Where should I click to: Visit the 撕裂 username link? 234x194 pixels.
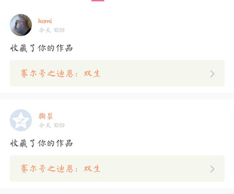tap(46, 116)
